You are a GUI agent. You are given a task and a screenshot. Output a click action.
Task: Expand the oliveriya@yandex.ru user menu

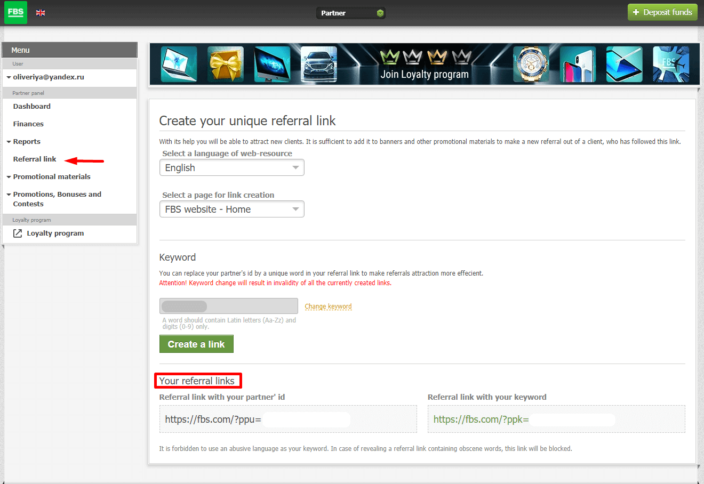pyautogui.click(x=48, y=77)
